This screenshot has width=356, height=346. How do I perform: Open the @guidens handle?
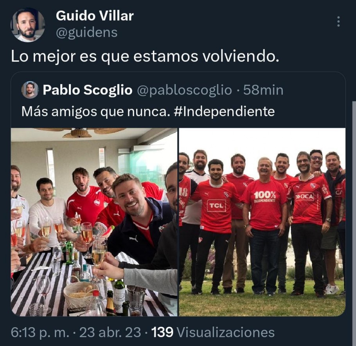[86, 32]
